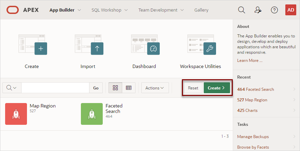300x151 pixels.
Task: Open the Browse by Facets task
Action: pyautogui.click(x=253, y=147)
